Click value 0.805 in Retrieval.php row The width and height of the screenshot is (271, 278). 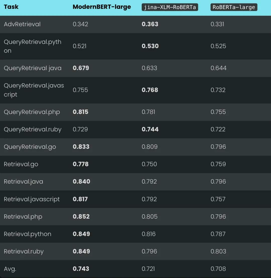click(x=150, y=216)
